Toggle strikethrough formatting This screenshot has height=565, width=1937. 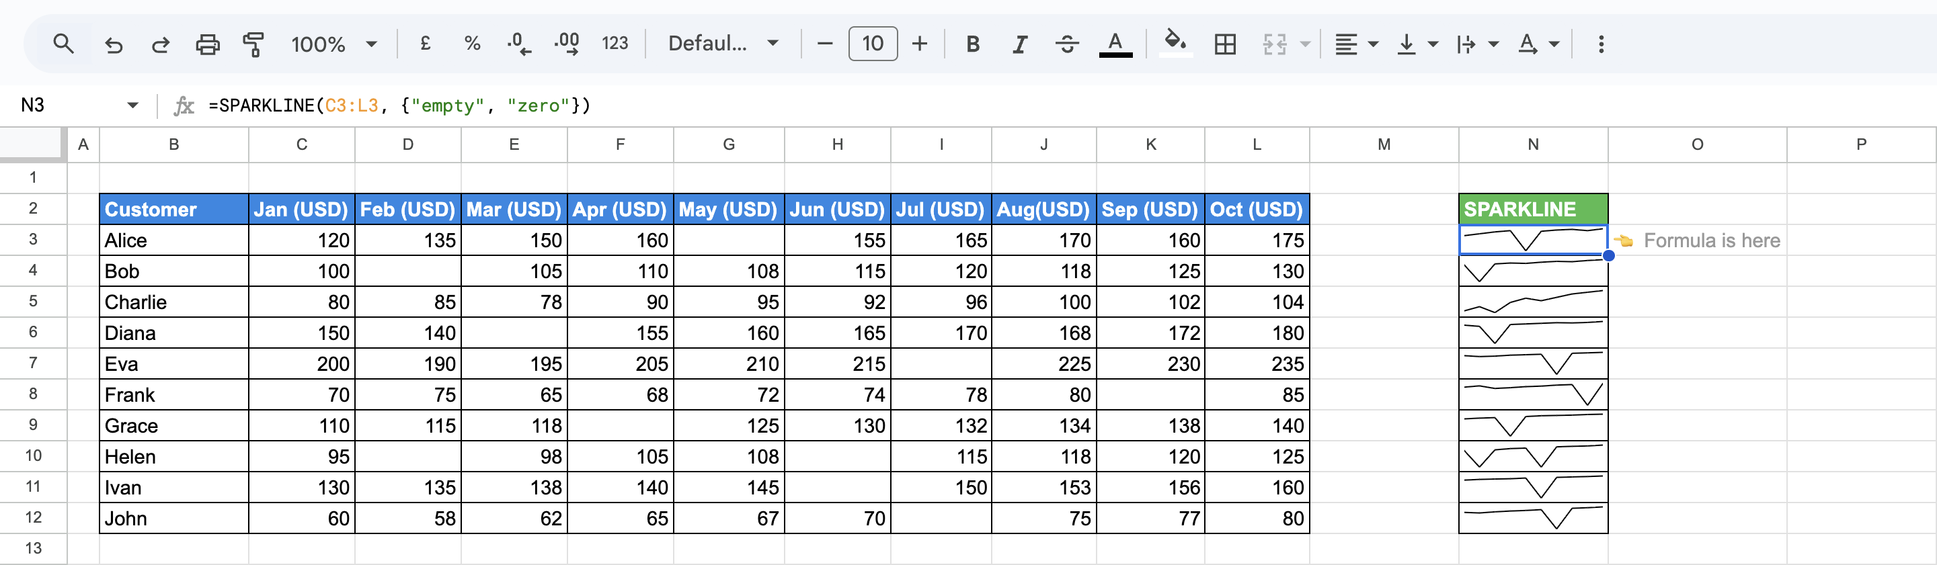coord(1067,44)
